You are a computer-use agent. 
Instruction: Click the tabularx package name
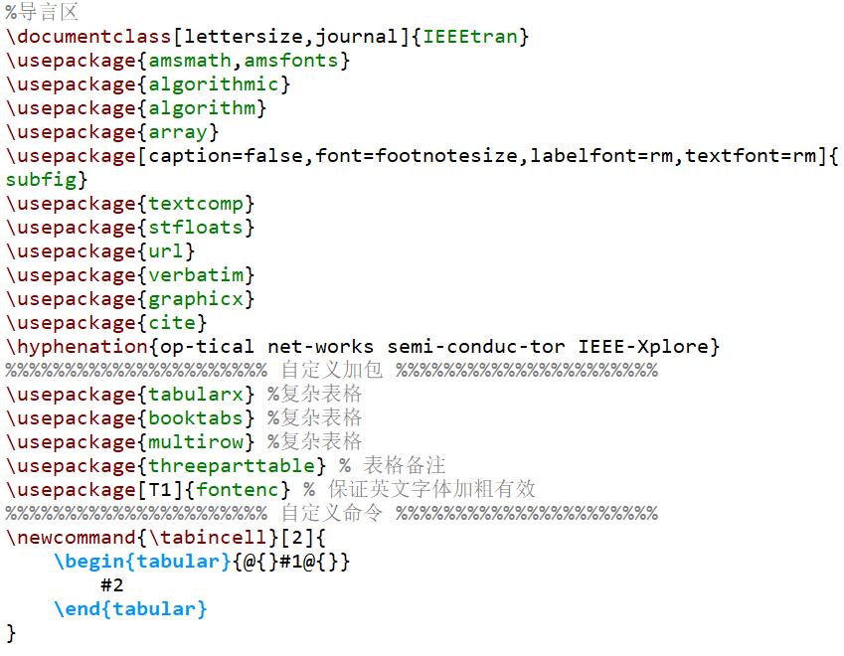tap(196, 395)
